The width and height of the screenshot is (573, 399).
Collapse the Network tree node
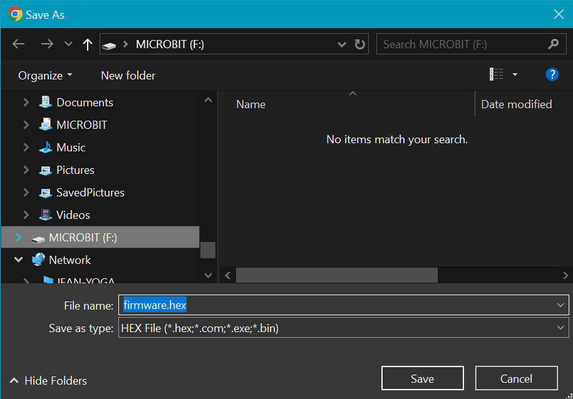18,260
